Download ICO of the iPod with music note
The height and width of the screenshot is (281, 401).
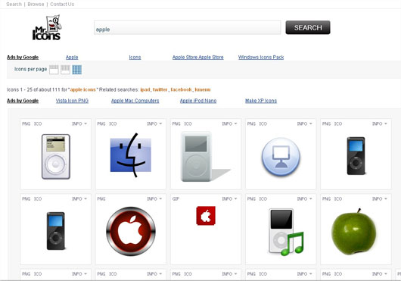pos(263,199)
